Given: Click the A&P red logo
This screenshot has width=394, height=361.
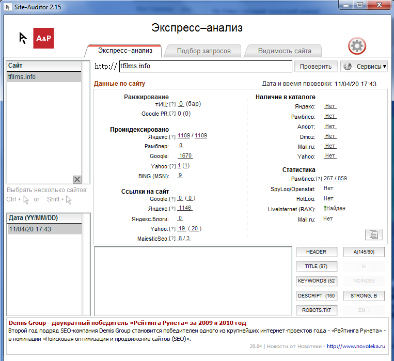Looking at the screenshot, I should click(43, 38).
